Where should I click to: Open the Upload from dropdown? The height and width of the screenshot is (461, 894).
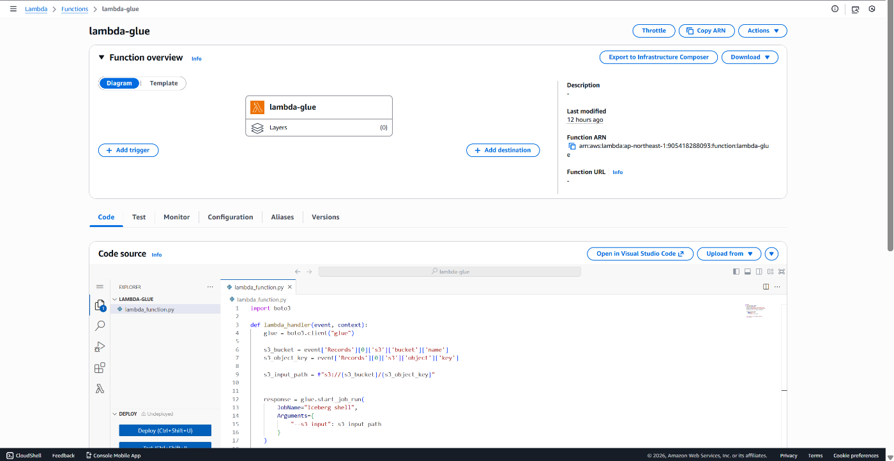(x=728, y=253)
